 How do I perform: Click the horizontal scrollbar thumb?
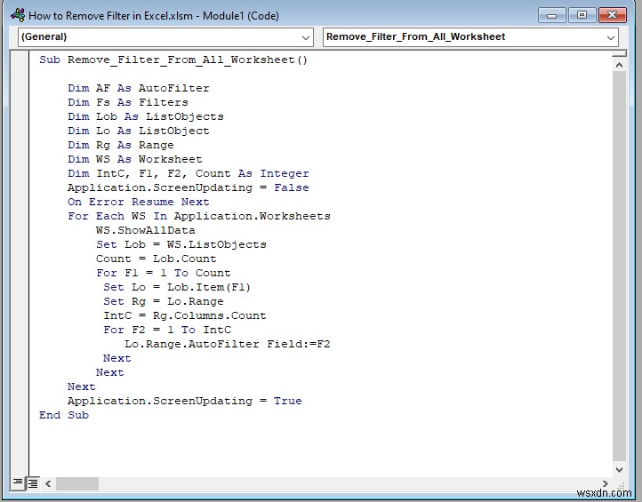pyautogui.click(x=77, y=483)
